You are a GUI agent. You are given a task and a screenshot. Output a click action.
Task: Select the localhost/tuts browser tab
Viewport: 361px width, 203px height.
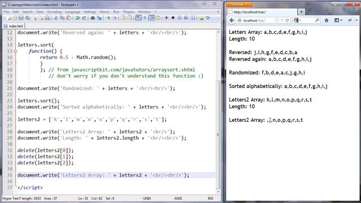pyautogui.click(x=262, y=12)
